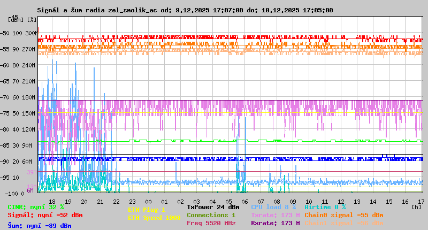
Task: Click the 'Signál: nyní -52 dBm' legend entry
Action: [x=45, y=215]
